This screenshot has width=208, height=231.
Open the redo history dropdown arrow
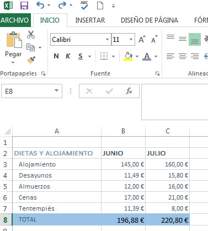point(71,6)
